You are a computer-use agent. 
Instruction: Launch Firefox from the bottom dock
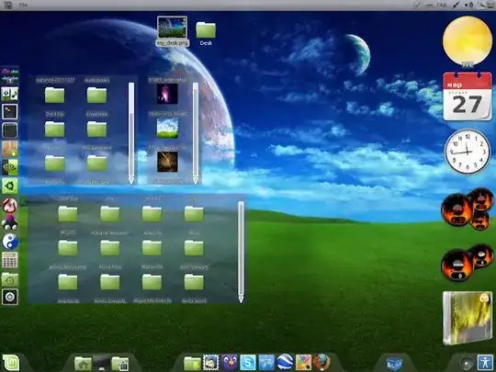(x=321, y=363)
